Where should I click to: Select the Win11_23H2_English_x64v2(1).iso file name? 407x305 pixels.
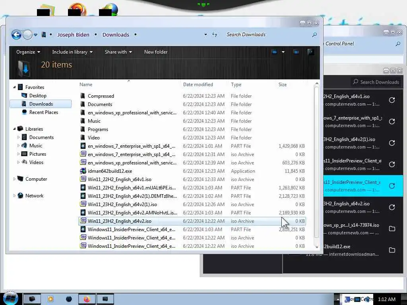(x=122, y=205)
